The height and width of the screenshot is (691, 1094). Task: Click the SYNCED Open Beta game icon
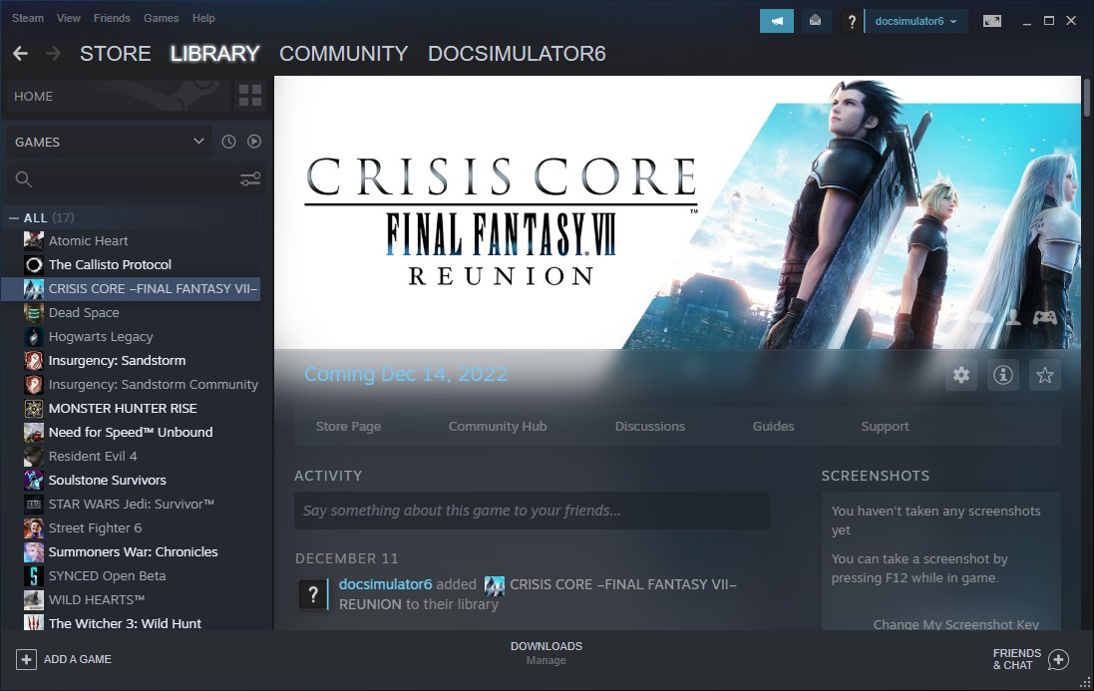[x=34, y=575]
